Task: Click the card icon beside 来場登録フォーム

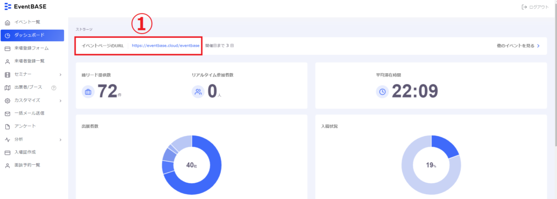Action: click(7, 48)
